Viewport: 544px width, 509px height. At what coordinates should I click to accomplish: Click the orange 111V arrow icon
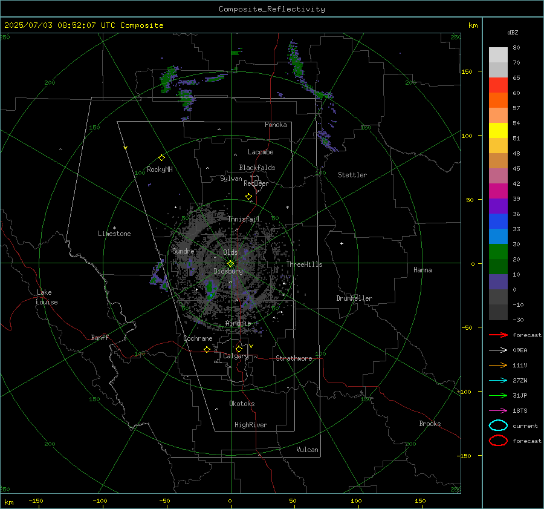(498, 365)
